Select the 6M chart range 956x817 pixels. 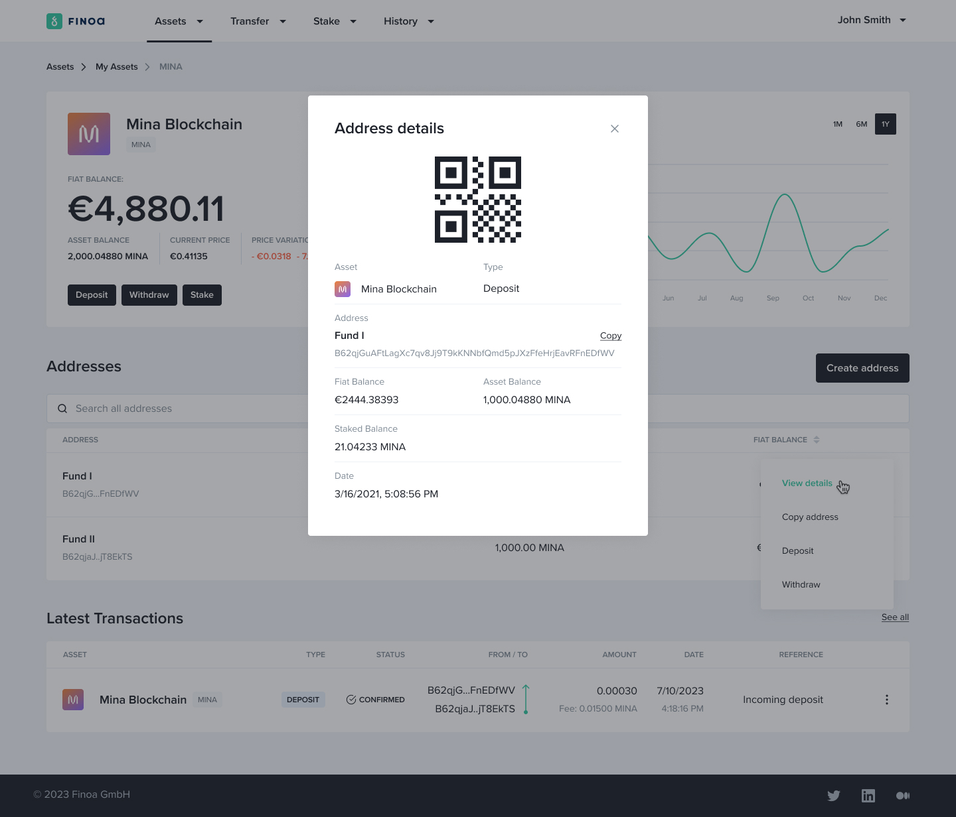coord(862,124)
